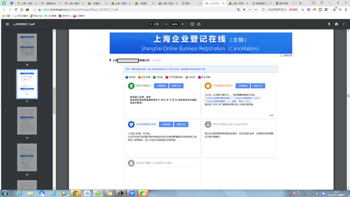This screenshot has width=350, height=197.
Task: Click the PDF zoom out minus button
Action: pos(166,25)
